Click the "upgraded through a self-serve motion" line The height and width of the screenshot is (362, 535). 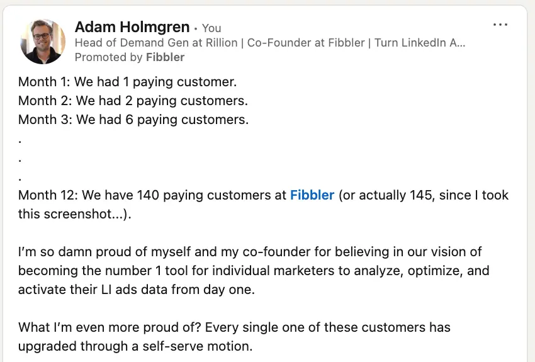135,347
